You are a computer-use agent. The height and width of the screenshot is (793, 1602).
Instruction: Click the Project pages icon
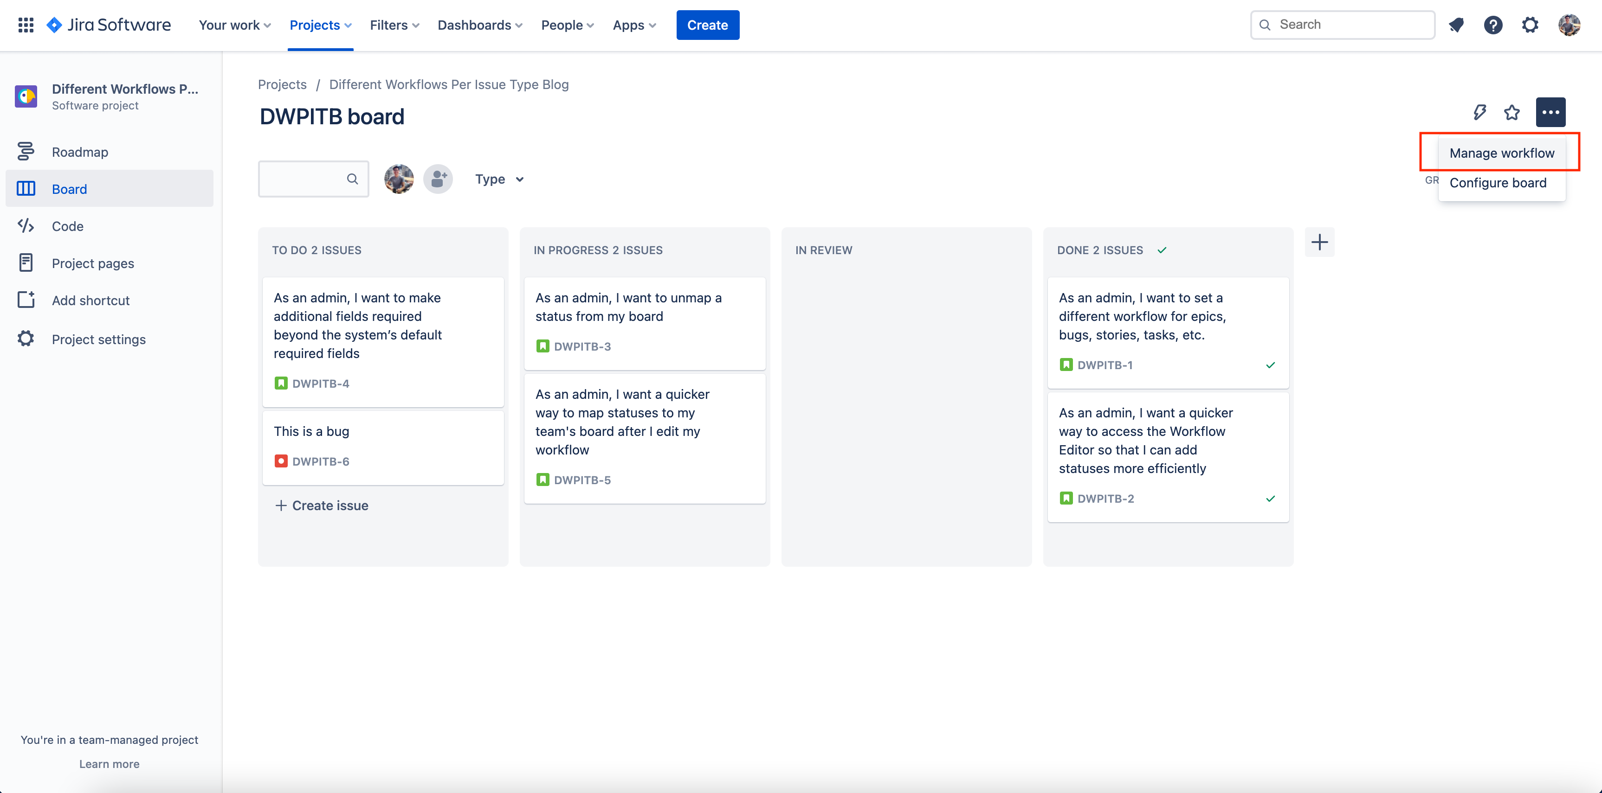(26, 262)
